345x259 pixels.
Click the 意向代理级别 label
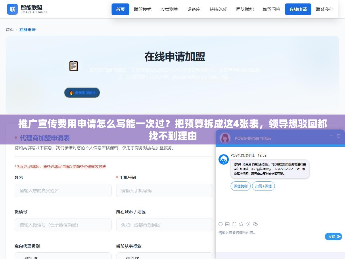point(27,246)
